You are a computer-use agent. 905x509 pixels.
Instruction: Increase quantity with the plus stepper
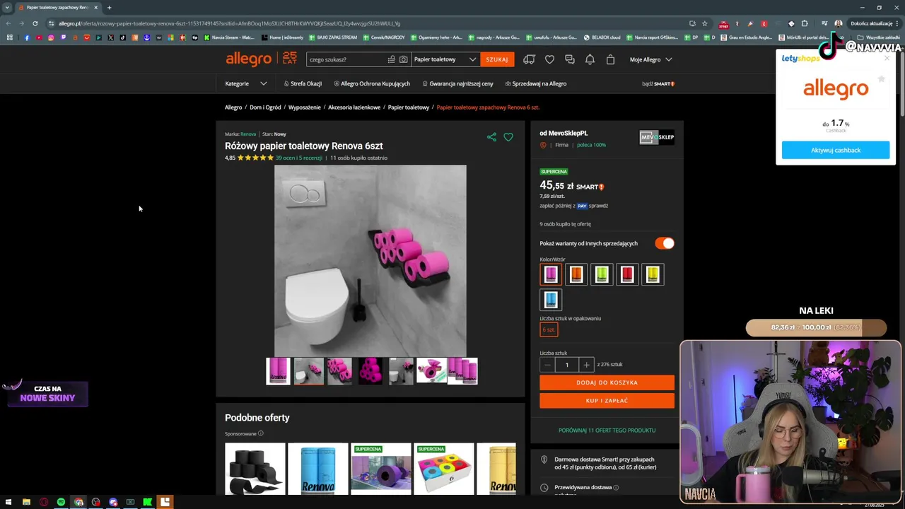[586, 365]
